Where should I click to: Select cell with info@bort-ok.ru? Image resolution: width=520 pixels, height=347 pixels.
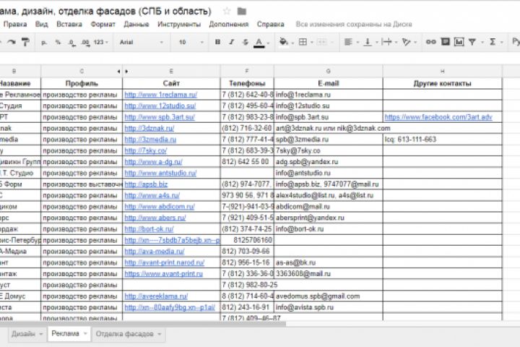pos(329,229)
